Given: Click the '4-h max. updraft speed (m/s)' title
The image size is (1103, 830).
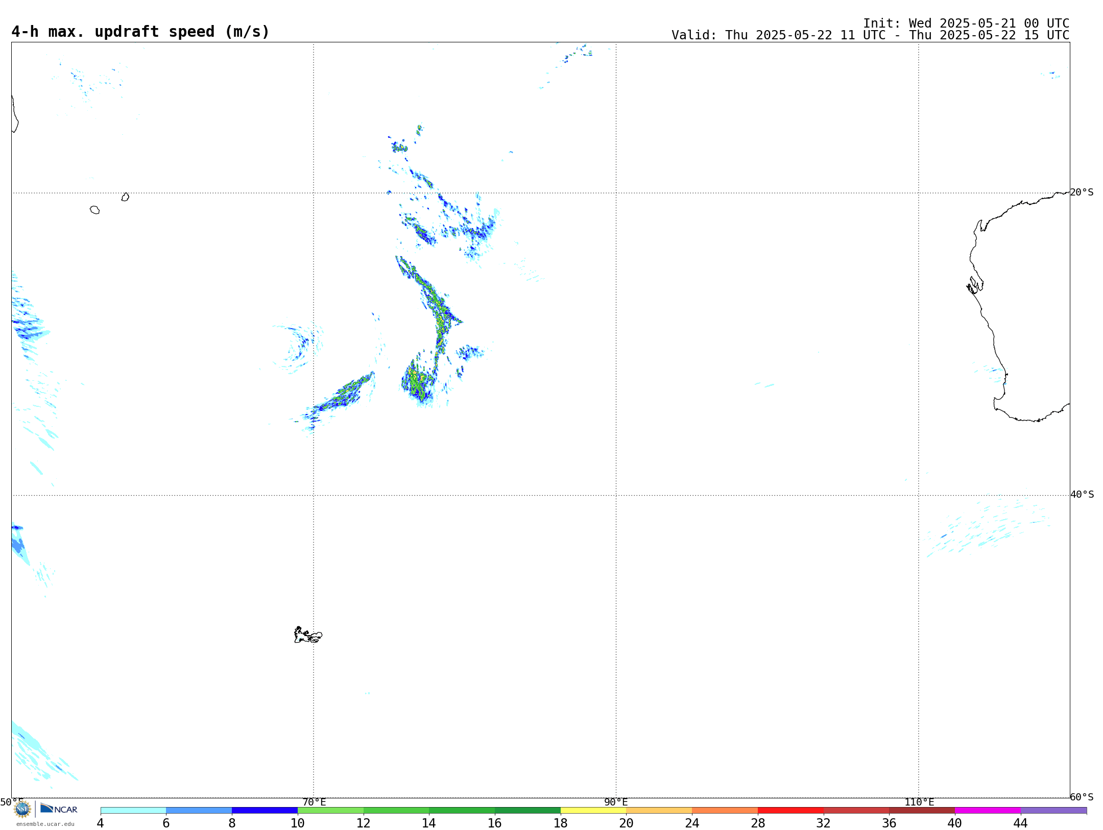Looking at the screenshot, I should (140, 32).
